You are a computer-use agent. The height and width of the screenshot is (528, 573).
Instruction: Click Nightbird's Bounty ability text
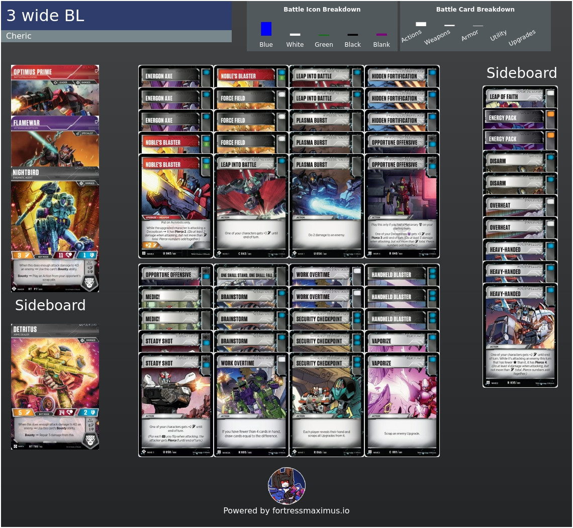tap(49, 278)
